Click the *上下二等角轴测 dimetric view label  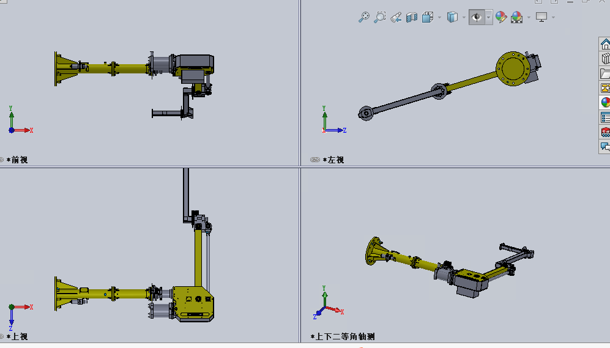343,337
